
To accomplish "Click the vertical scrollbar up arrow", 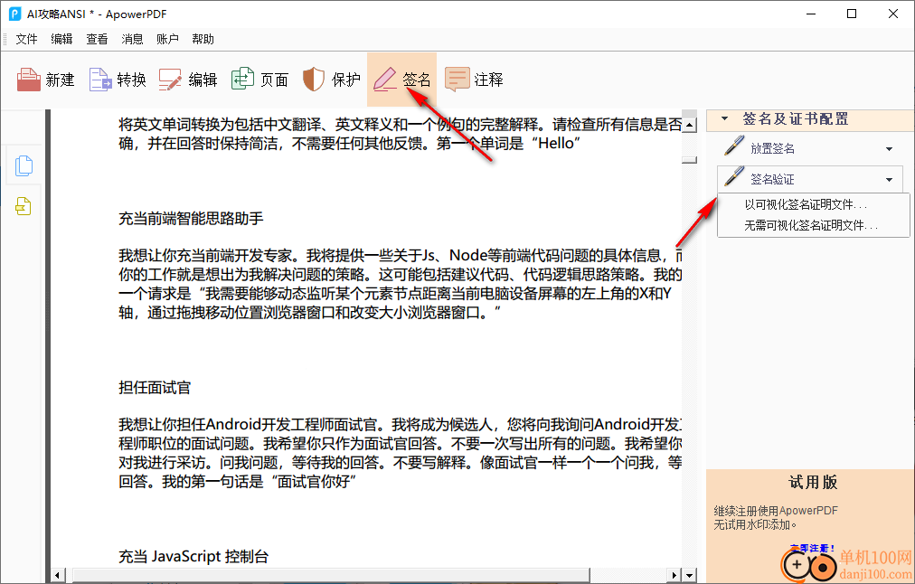I will pyautogui.click(x=689, y=125).
